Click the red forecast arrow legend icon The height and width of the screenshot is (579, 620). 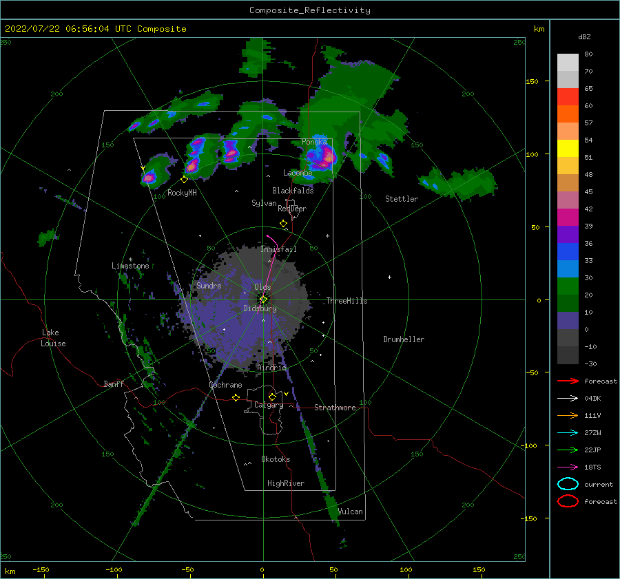click(568, 381)
